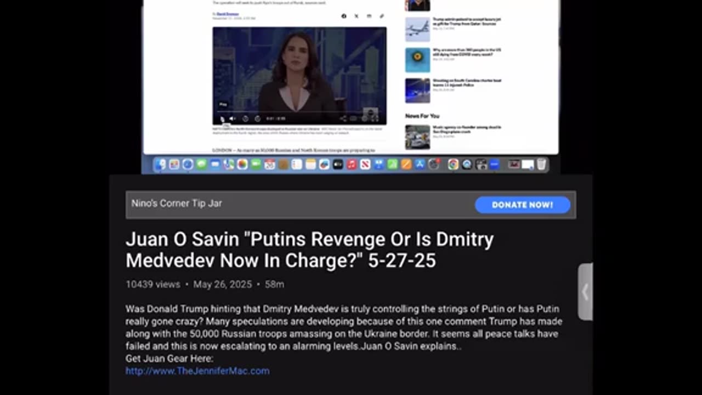Open the App Store from the Dock
The image size is (702, 395).
click(x=420, y=164)
